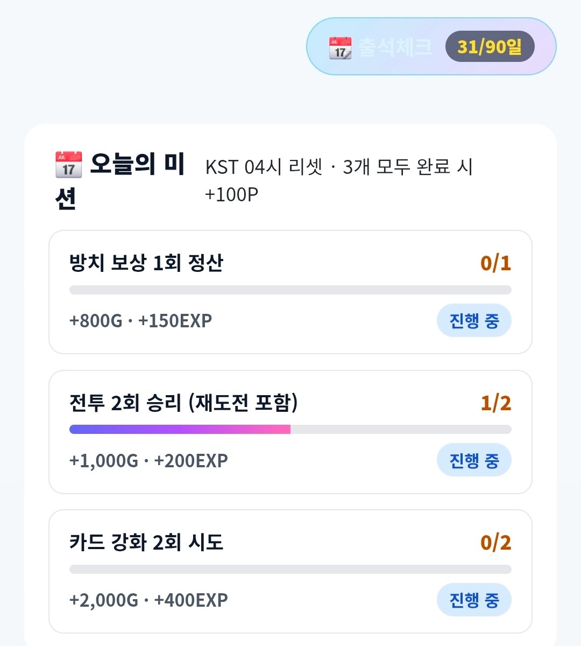Click the 카드 강화 2회 시도 progress bar
The image size is (581, 646).
290,569
